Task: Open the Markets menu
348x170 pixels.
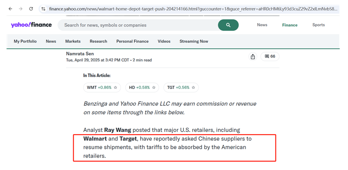Action: tap(73, 41)
